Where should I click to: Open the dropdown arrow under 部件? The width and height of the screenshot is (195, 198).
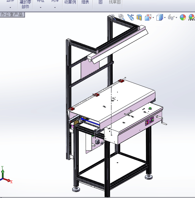[x=10, y=8]
